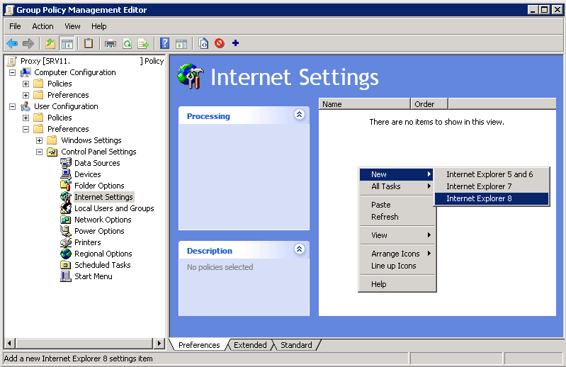Viewport: 566px width, 367px height.
Task: Select Line up Icons in context menu
Action: point(397,266)
